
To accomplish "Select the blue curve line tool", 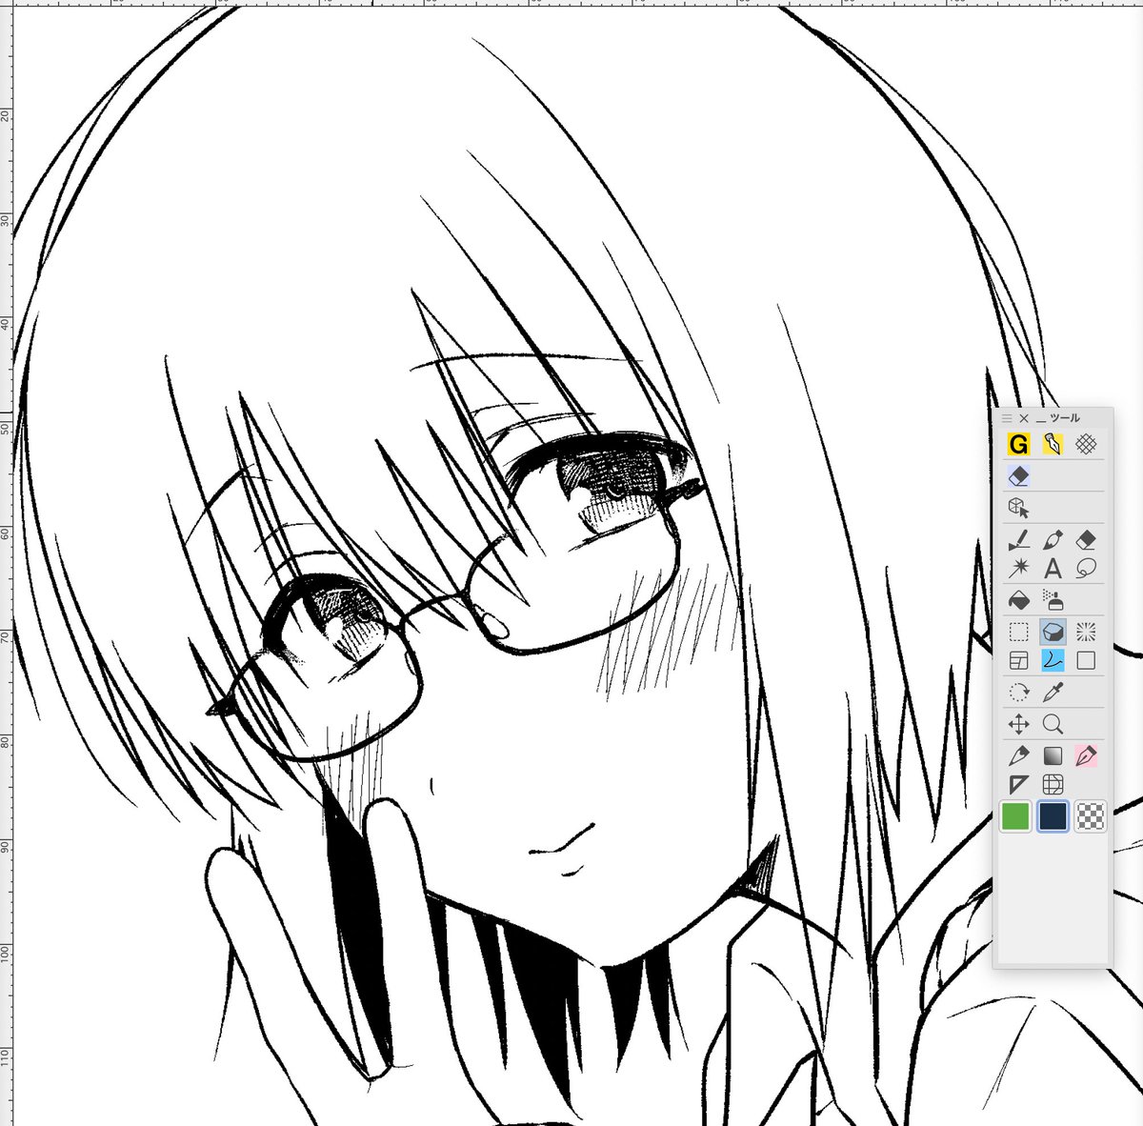I will (x=1053, y=660).
